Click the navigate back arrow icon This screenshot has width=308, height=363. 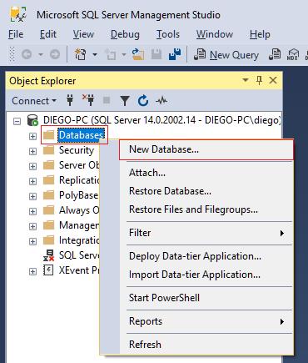pos(27,54)
